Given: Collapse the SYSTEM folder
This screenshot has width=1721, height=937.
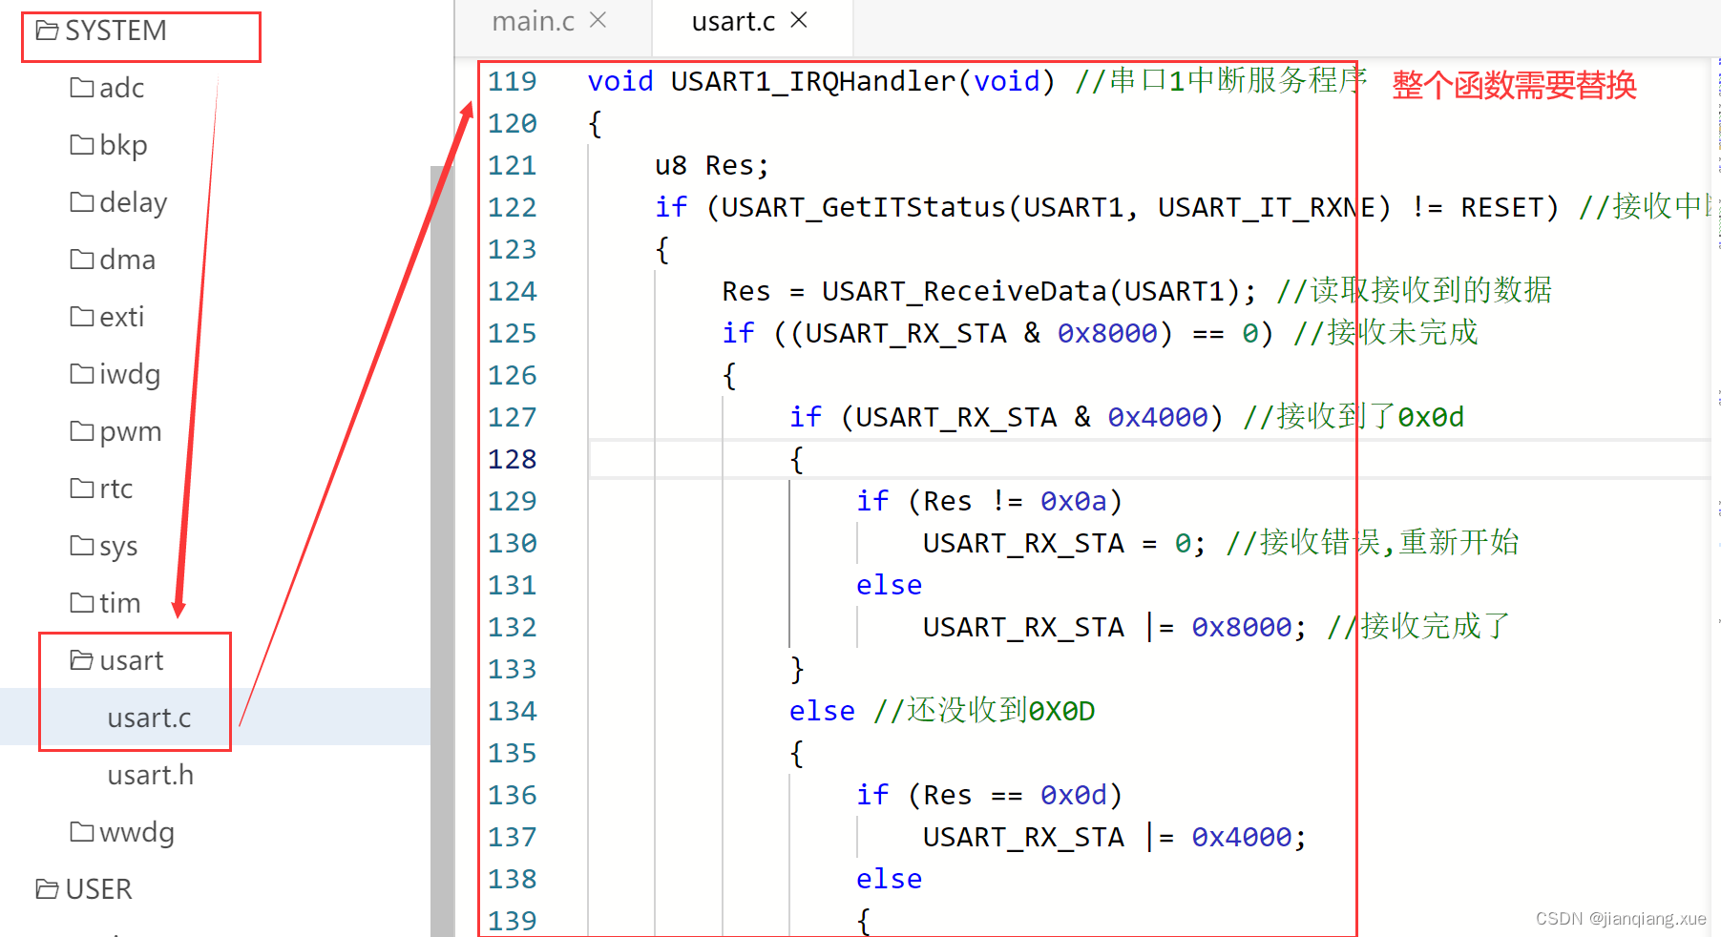Looking at the screenshot, I should coord(100,31).
